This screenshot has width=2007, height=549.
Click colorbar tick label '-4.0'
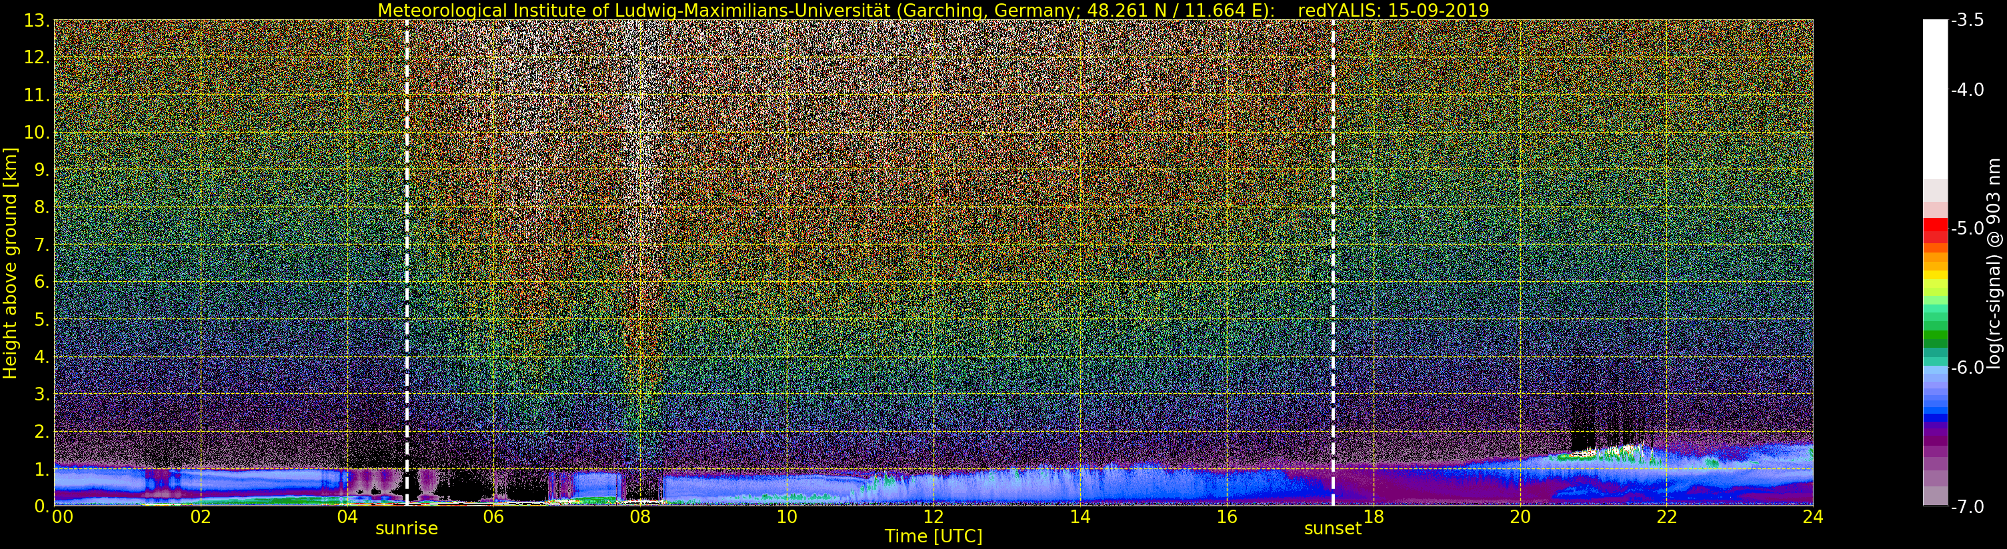(1967, 89)
